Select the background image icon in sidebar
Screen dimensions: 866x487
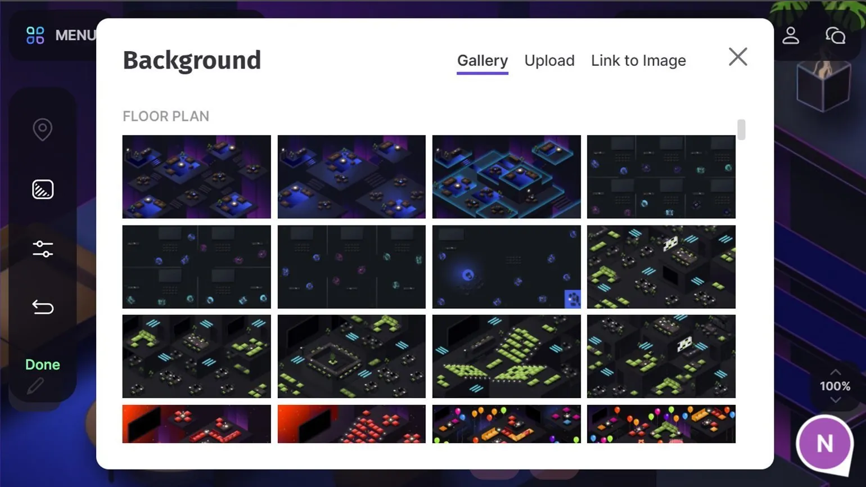pos(43,190)
